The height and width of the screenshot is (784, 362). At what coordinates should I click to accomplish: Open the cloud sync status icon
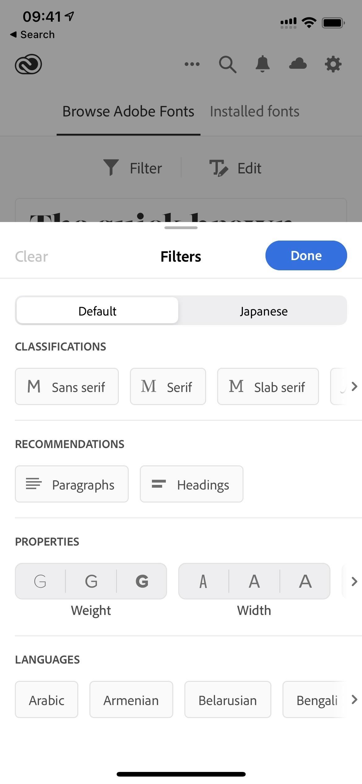[x=298, y=63]
